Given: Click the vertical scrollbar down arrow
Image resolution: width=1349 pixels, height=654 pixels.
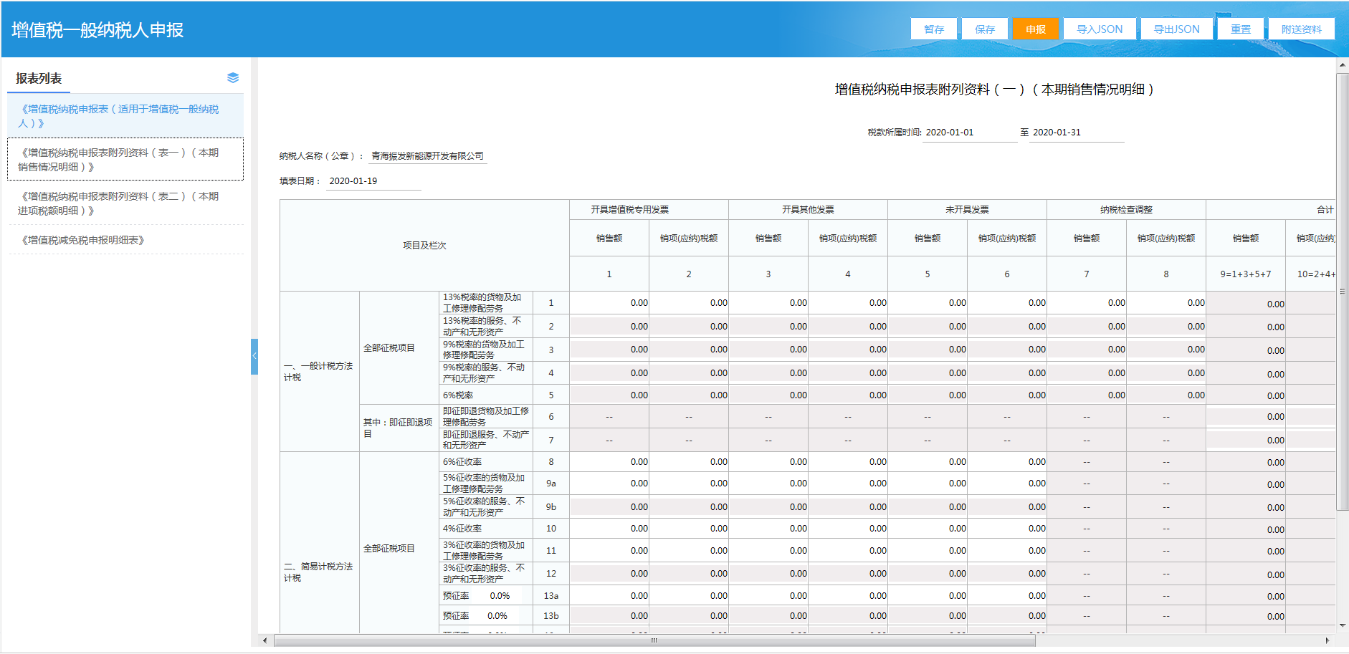Looking at the screenshot, I should click(1343, 626).
